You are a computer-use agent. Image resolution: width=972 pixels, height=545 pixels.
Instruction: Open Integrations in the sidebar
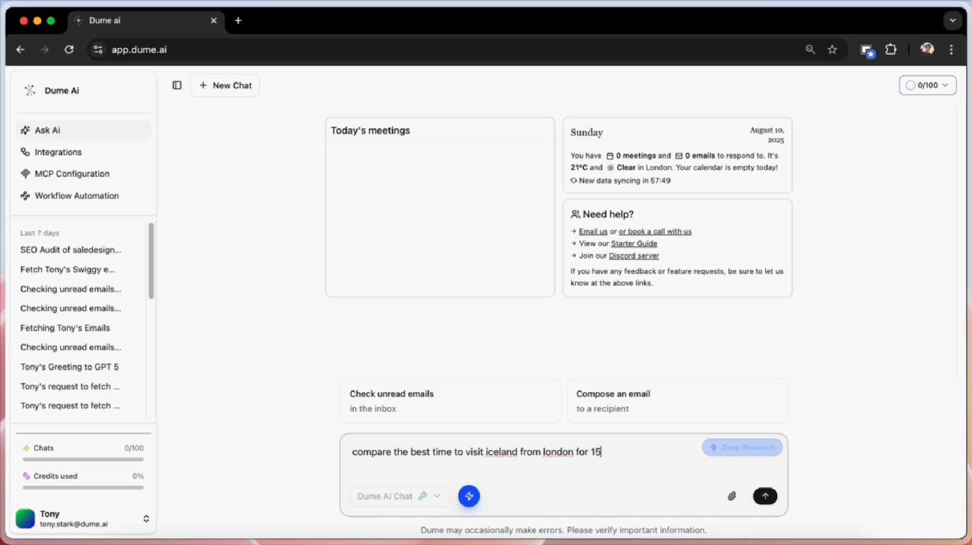pyautogui.click(x=58, y=152)
